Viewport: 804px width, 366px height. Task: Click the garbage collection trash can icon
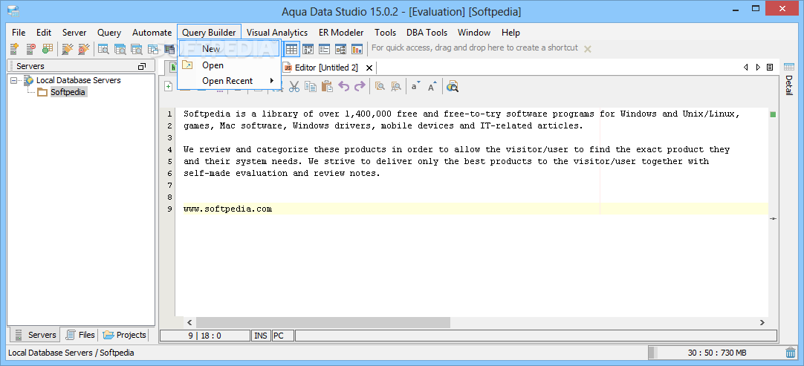pyautogui.click(x=790, y=353)
